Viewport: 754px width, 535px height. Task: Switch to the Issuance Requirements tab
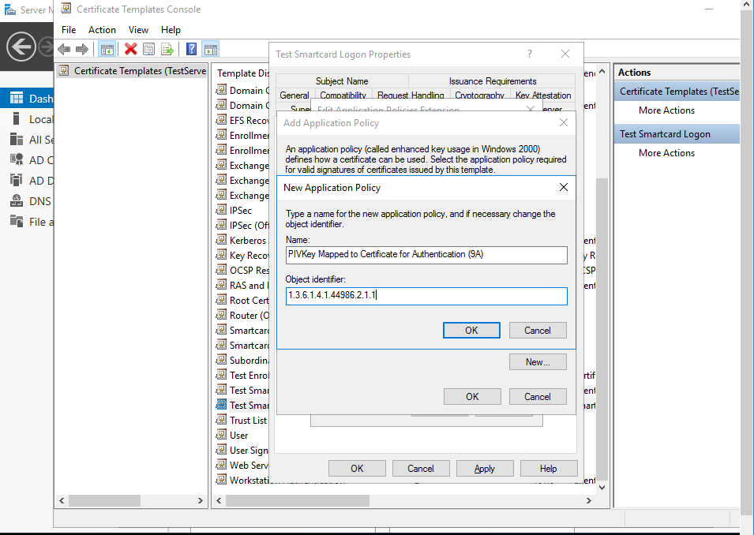click(x=492, y=81)
